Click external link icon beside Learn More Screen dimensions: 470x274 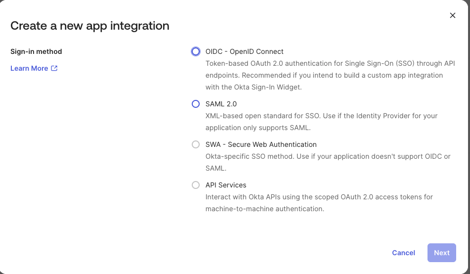click(x=54, y=68)
